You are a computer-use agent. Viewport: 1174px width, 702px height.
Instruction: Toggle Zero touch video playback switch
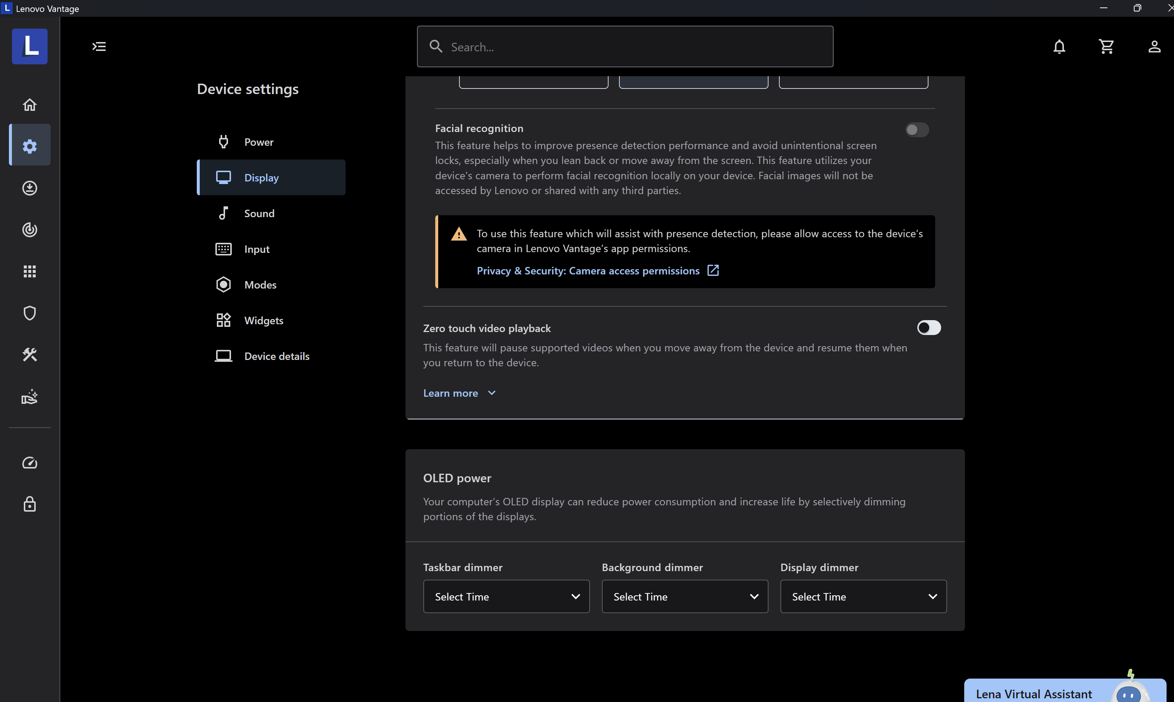click(928, 328)
